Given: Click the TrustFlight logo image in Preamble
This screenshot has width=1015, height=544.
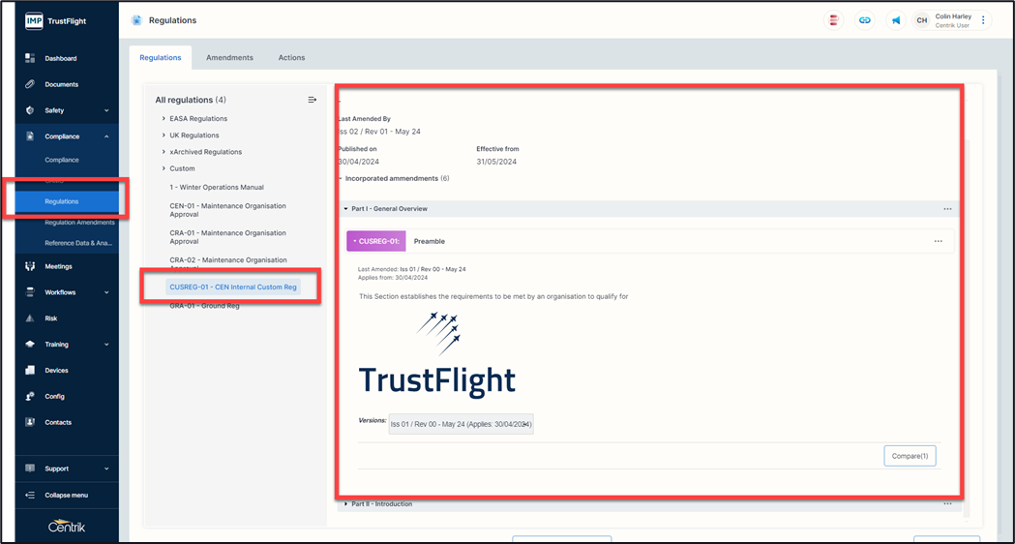Looking at the screenshot, I should 437,354.
